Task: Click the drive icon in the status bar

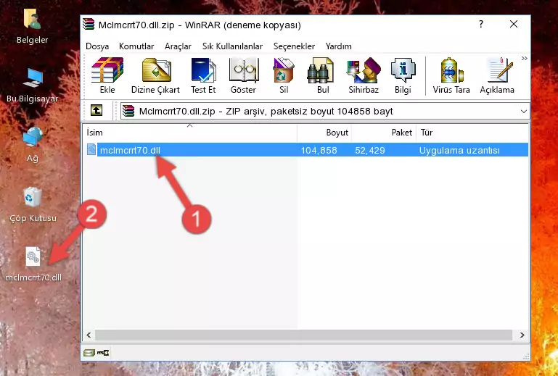Action: [89, 353]
